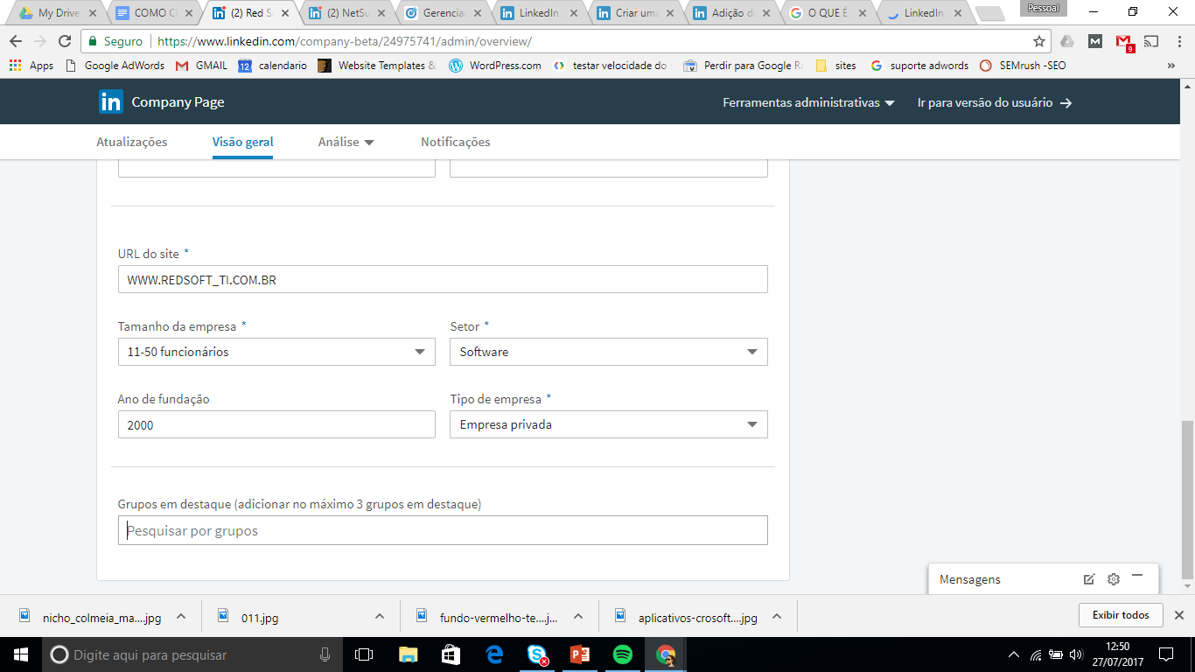The image size is (1195, 672).
Task: Open the Tipo de empresa dropdown
Action: (x=609, y=424)
